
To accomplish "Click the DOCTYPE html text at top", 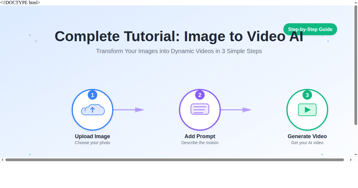I will point(20,3).
